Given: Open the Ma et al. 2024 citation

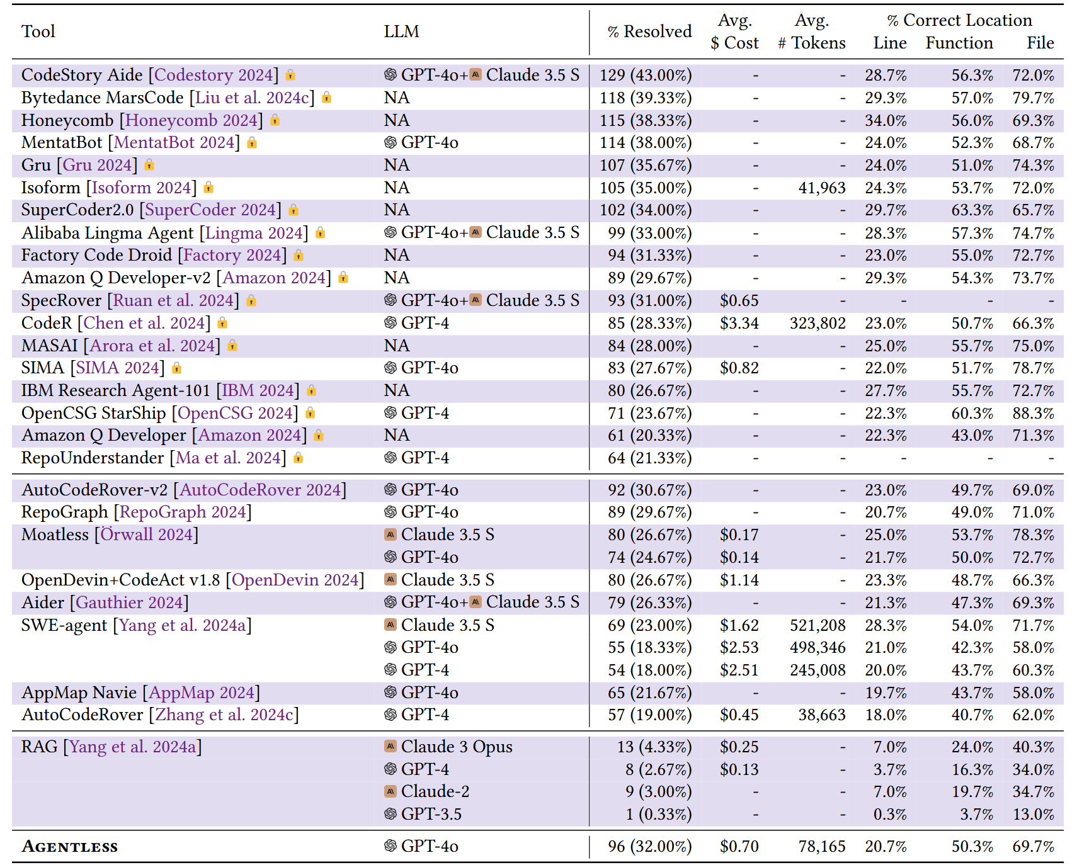Looking at the screenshot, I should click(x=228, y=458).
